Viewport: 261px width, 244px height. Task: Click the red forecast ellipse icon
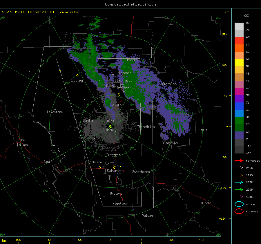pos(239,211)
